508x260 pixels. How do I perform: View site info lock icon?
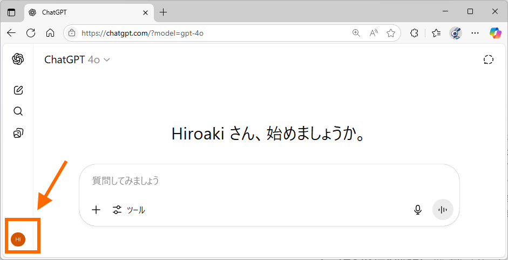[72, 33]
